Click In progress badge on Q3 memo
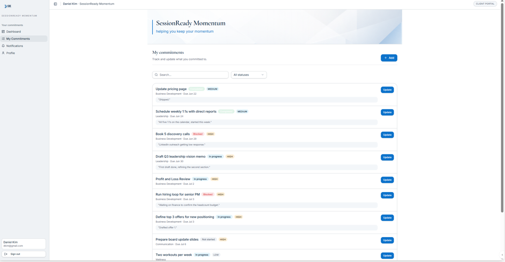This screenshot has height=262, width=505. click(215, 156)
